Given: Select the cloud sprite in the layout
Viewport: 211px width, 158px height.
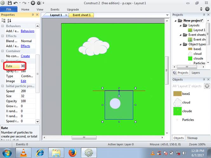Looking at the screenshot, I should (94, 46).
